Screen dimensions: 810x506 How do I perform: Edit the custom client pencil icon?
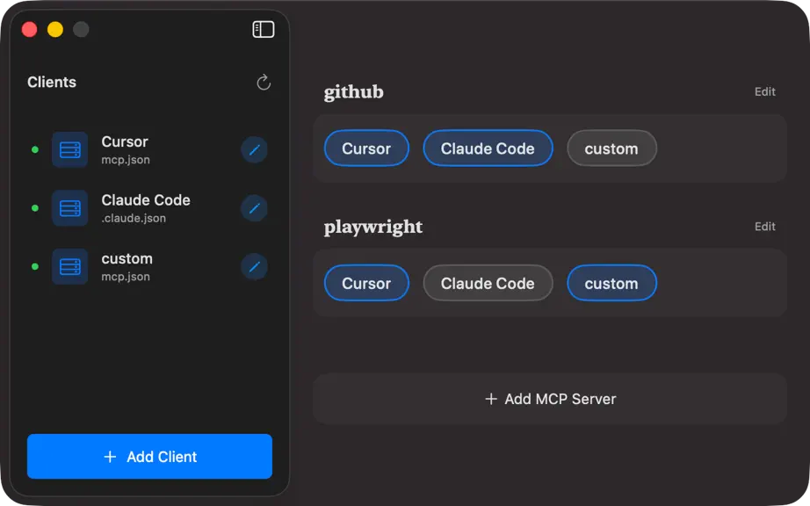(x=254, y=266)
